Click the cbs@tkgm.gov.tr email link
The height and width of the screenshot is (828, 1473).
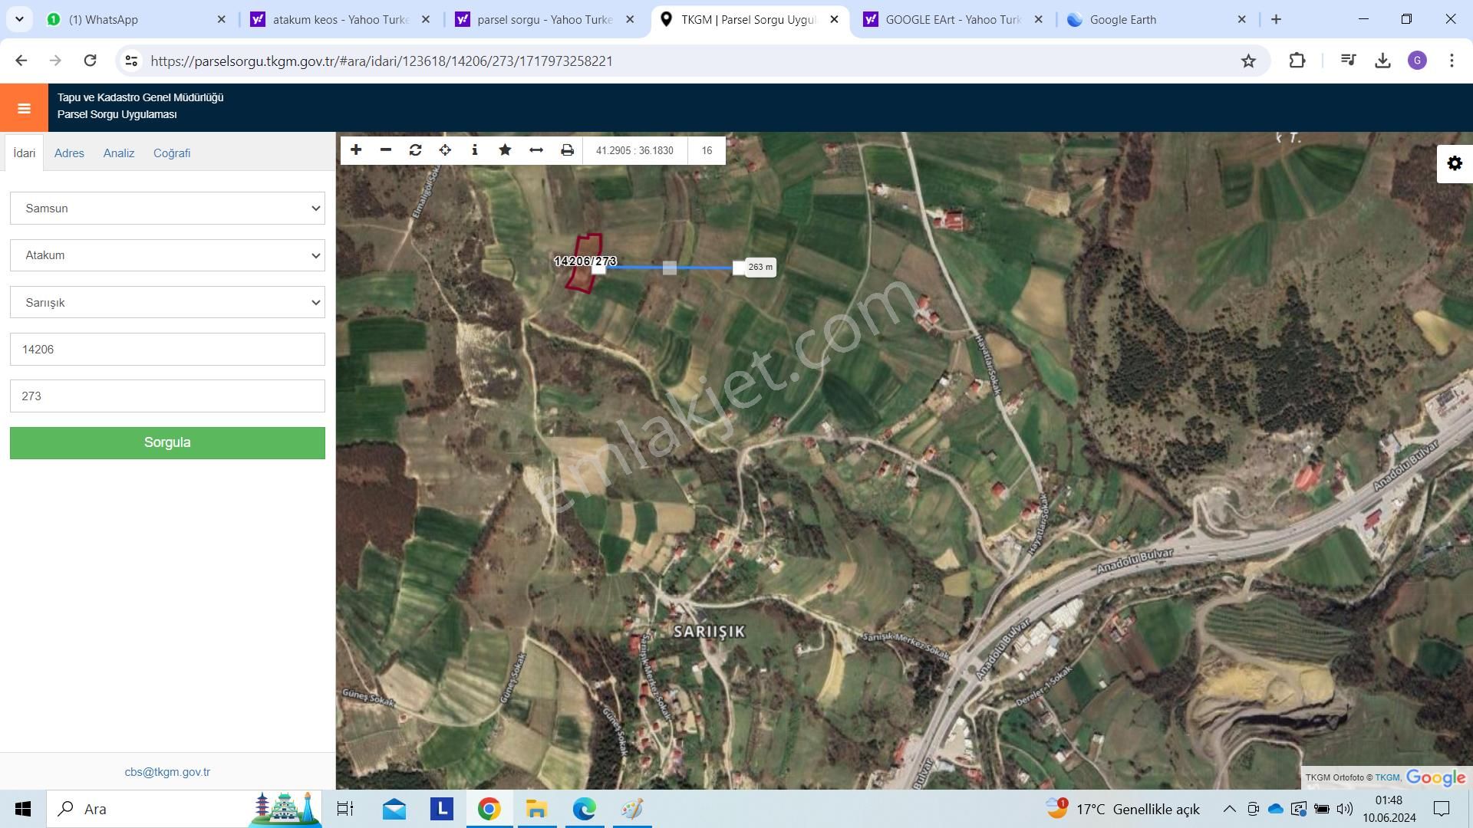(x=167, y=772)
